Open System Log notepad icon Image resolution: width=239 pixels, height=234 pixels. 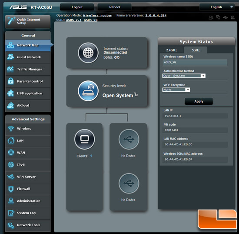[11, 213]
